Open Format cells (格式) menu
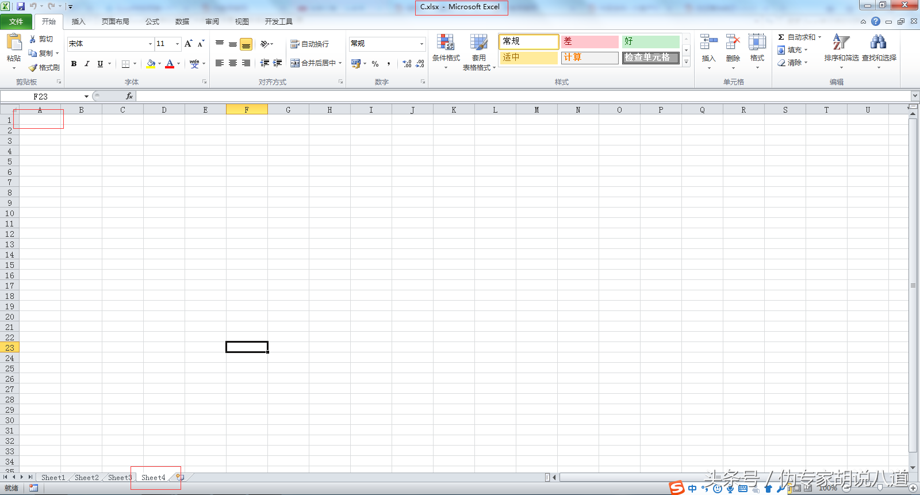 pos(757,52)
